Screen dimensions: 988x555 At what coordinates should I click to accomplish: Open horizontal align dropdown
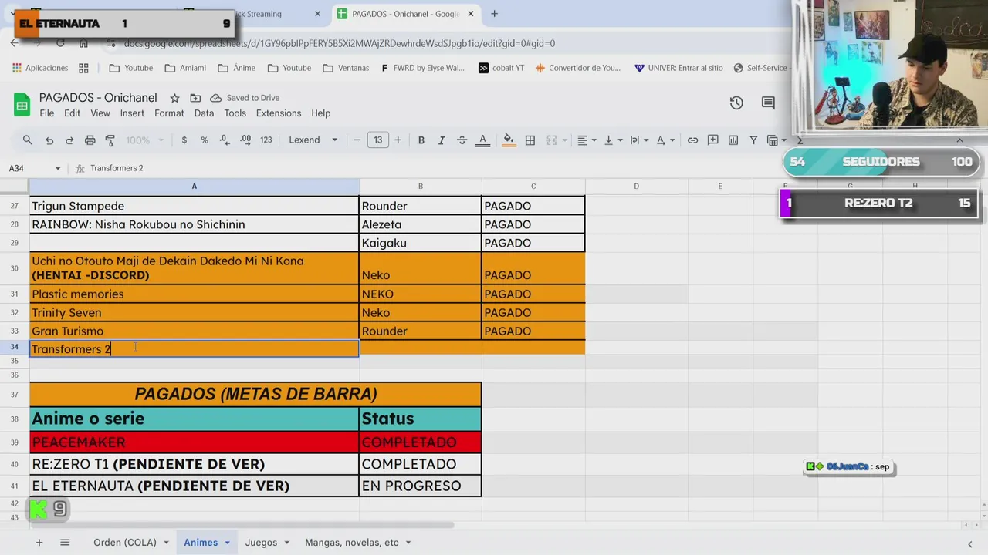coord(587,140)
